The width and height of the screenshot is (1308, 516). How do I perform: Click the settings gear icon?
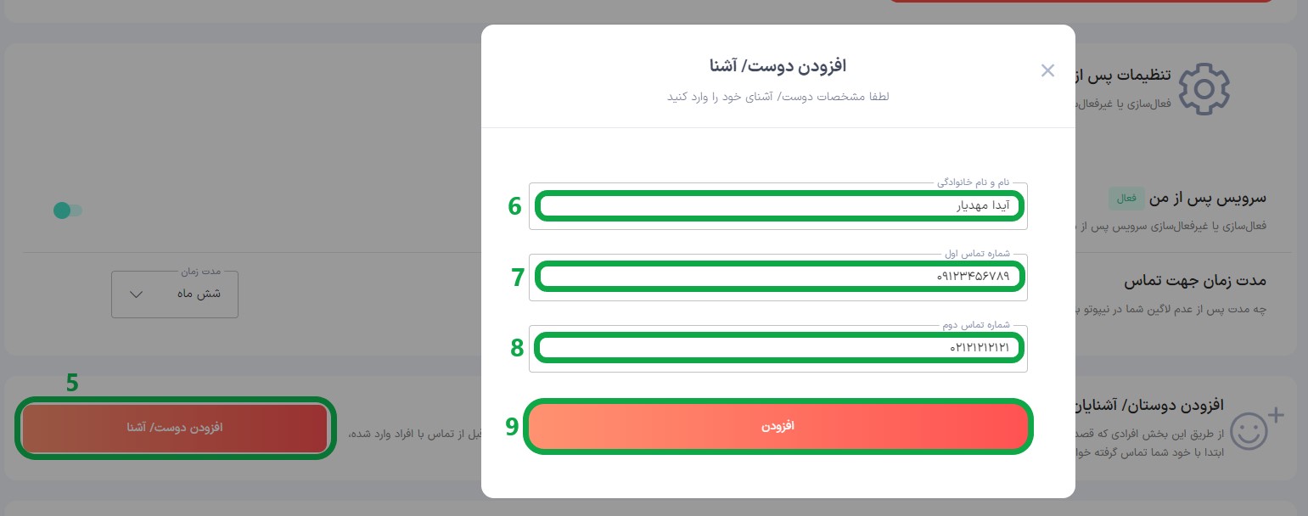pyautogui.click(x=1204, y=87)
